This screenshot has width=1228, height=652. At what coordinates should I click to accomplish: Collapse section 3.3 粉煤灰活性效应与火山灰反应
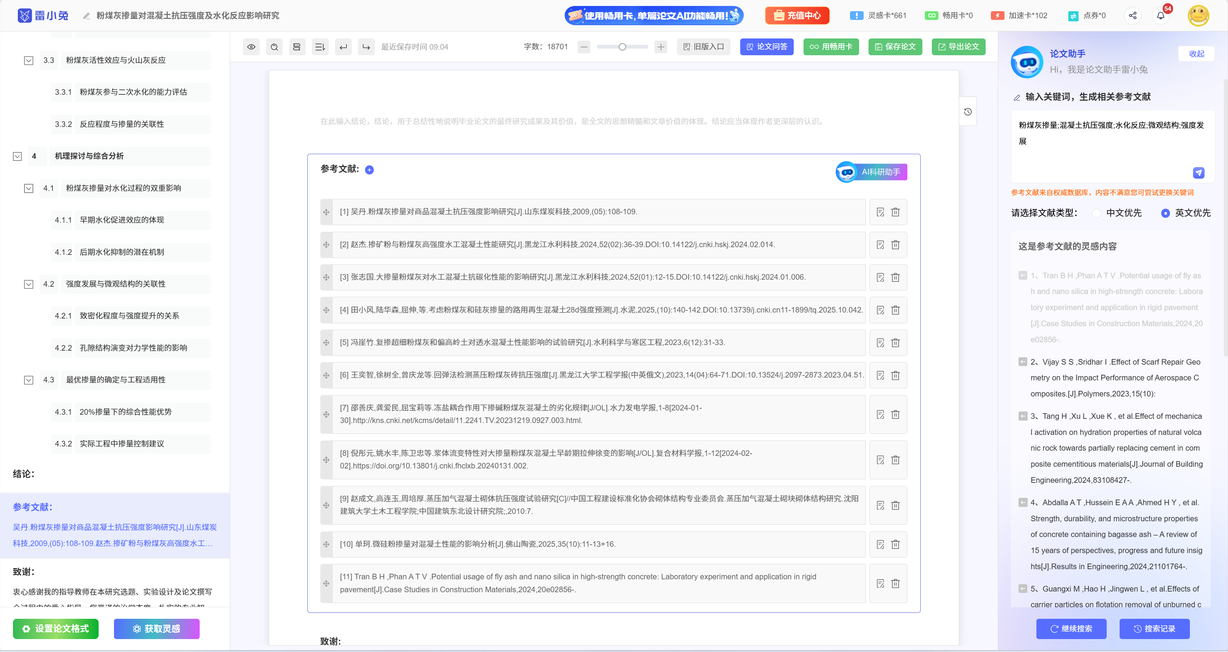coord(29,60)
